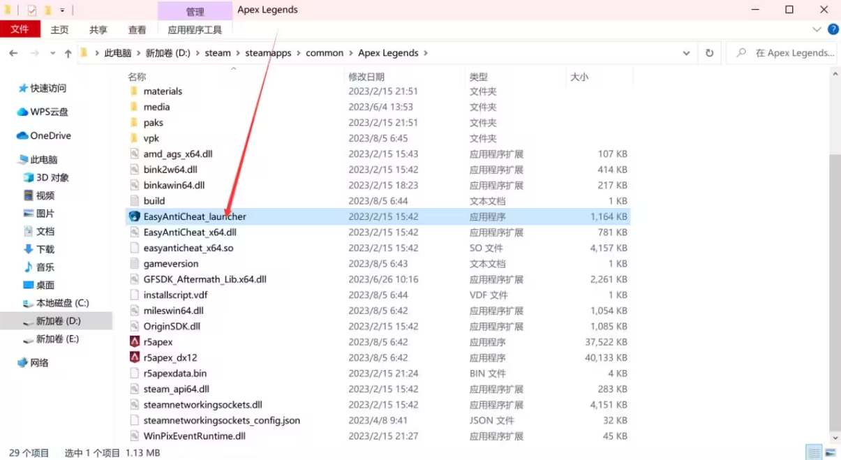Switch to the 查看 ribbon tab
Viewport: 841px width, 460px height.
(x=137, y=29)
